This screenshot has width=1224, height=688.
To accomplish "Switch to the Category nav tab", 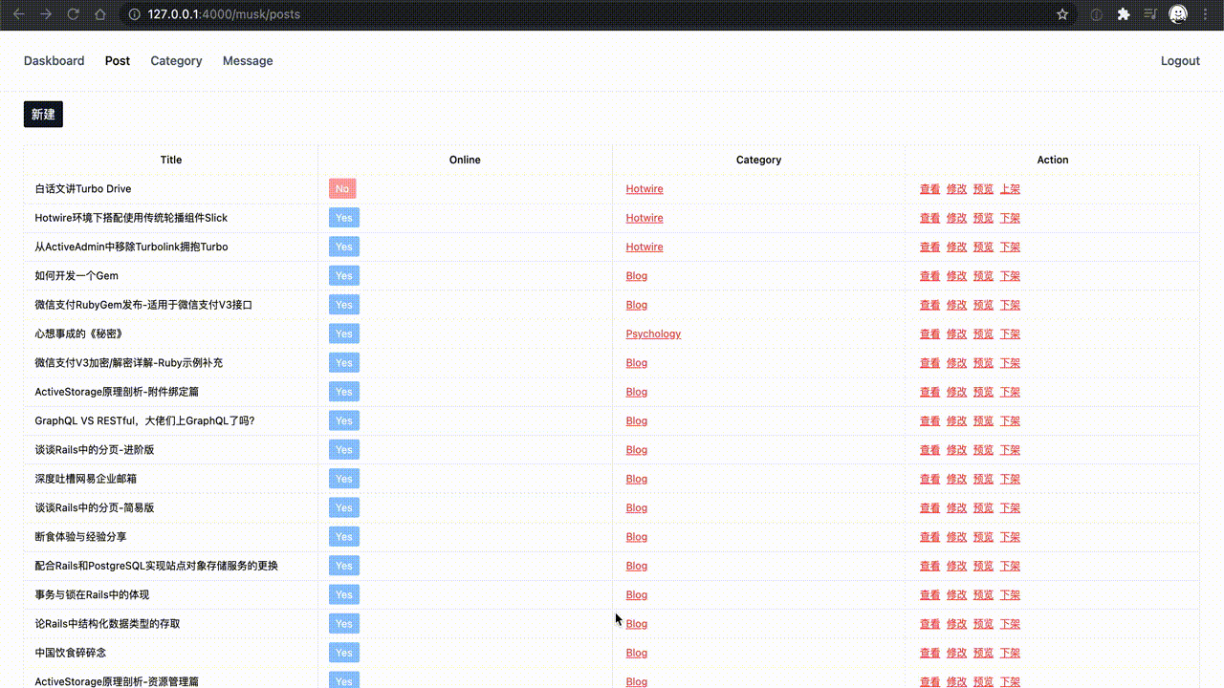I will click(176, 61).
